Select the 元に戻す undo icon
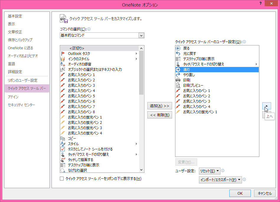Viewport: 280px width, 202px height. coord(178,53)
